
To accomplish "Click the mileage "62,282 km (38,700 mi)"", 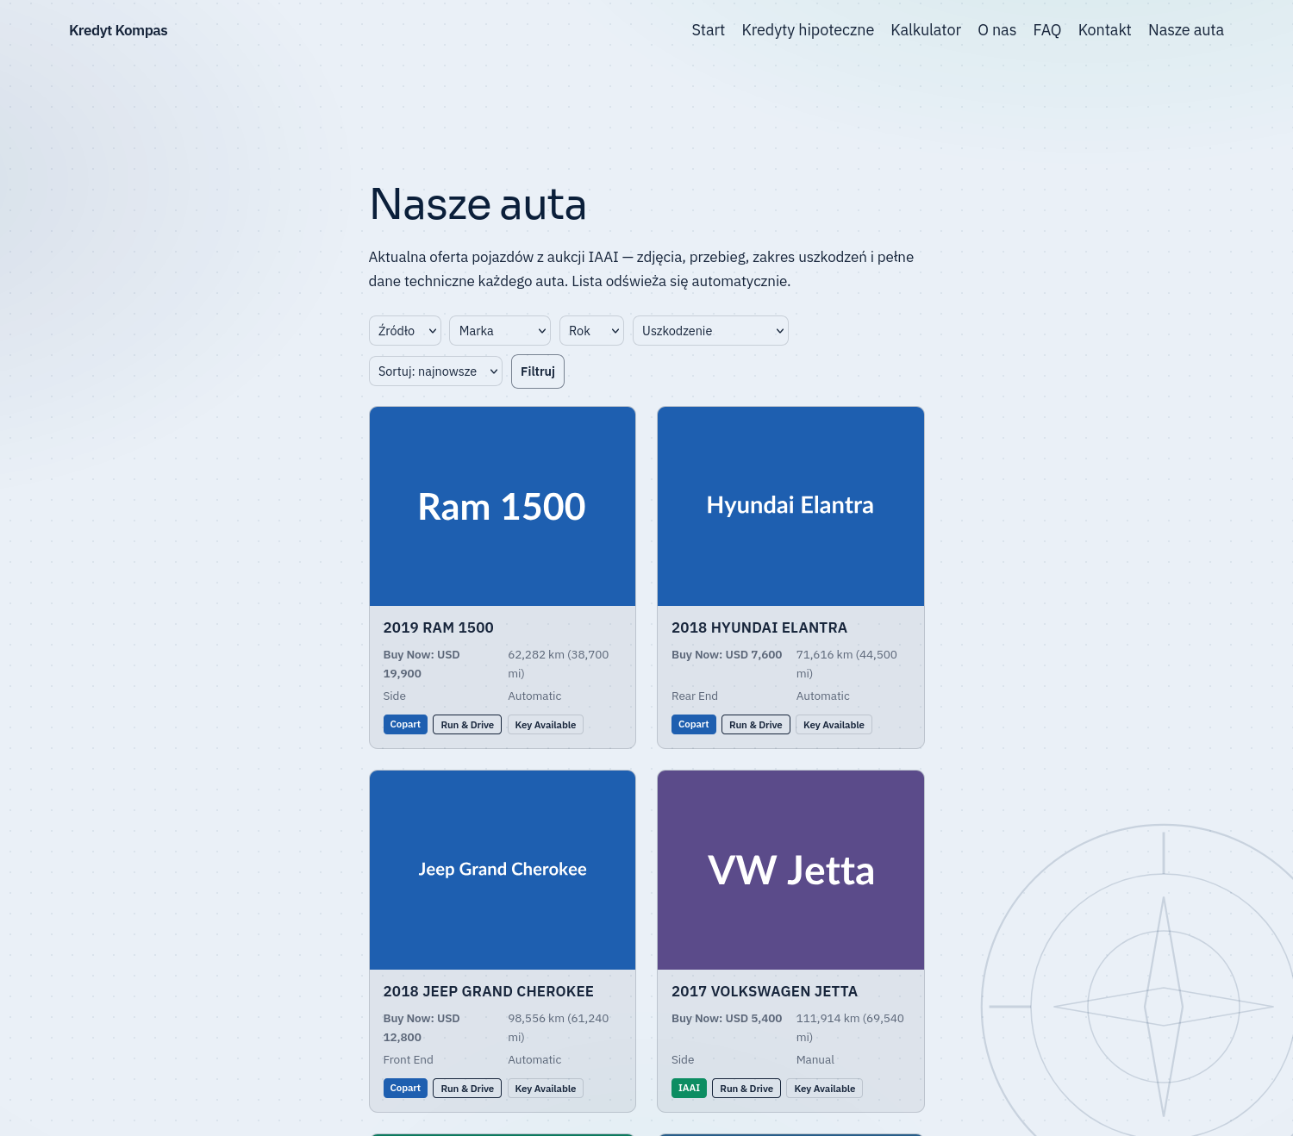I will pyautogui.click(x=559, y=665).
